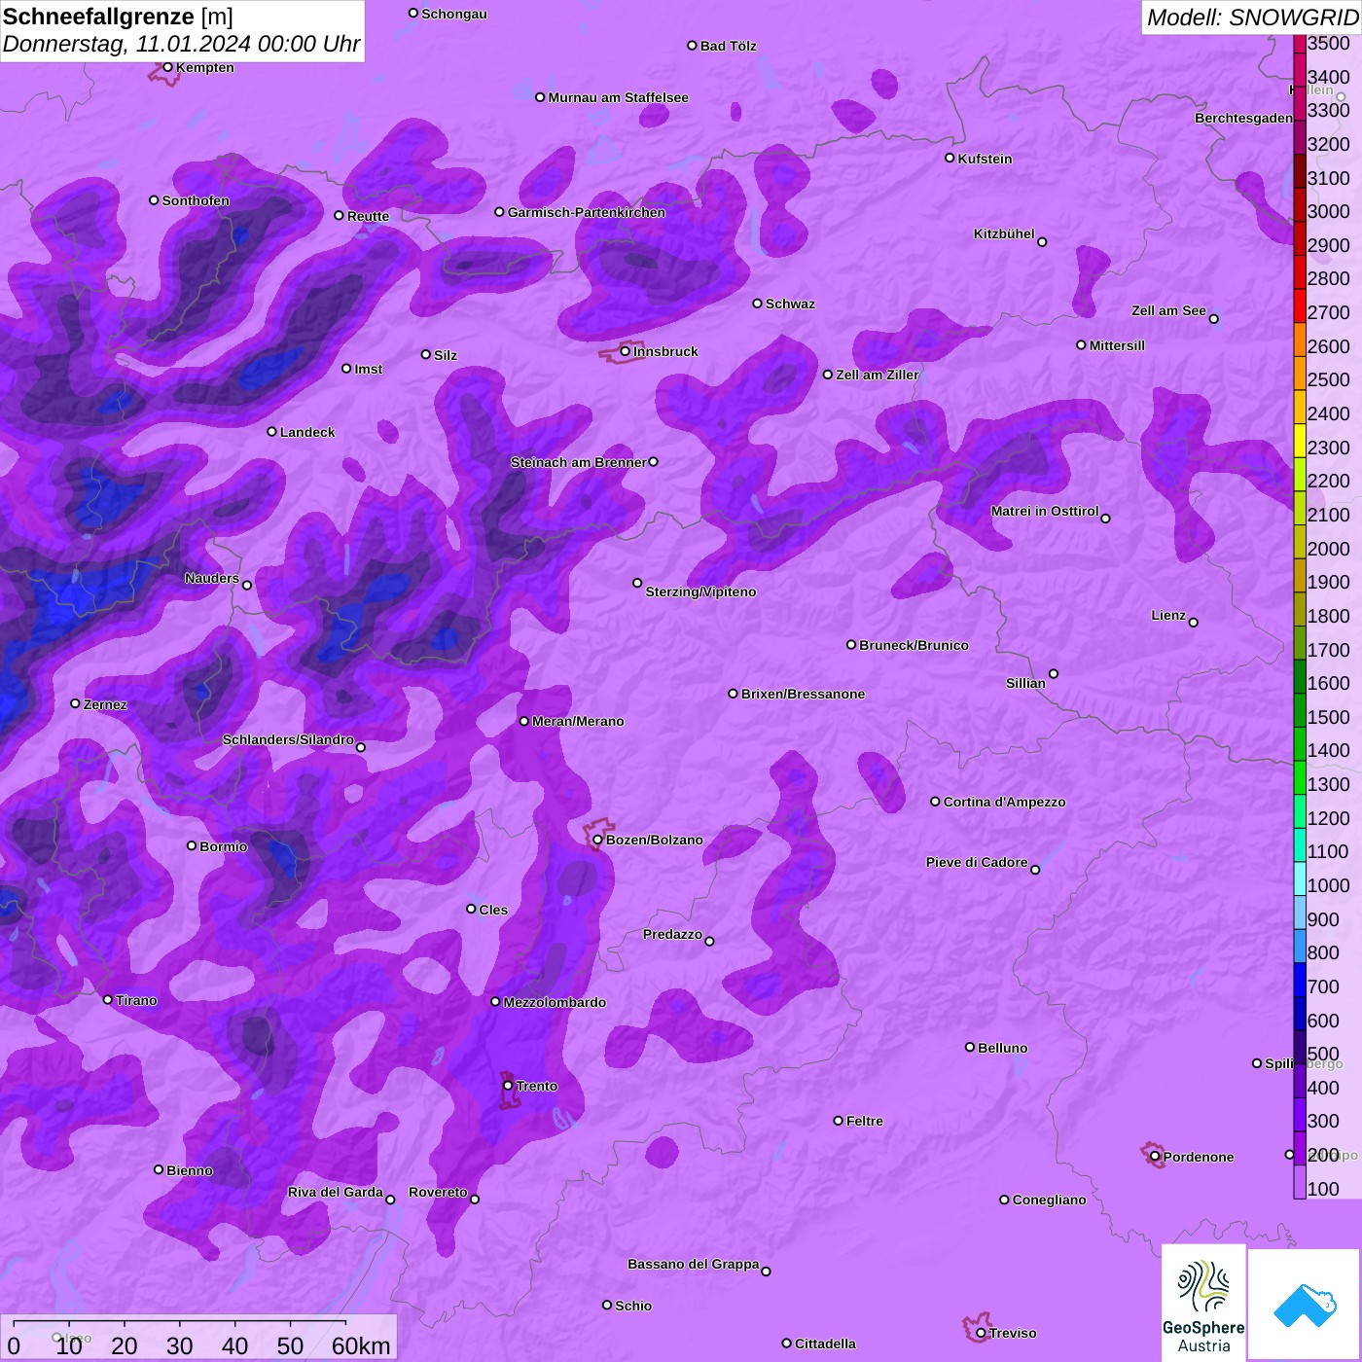Click the GeoSphere Austria logo
The height and width of the screenshot is (1362, 1362).
point(1203,1303)
